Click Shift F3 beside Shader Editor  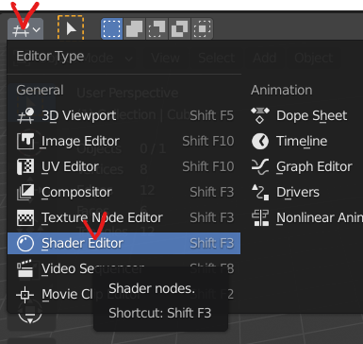tap(212, 243)
